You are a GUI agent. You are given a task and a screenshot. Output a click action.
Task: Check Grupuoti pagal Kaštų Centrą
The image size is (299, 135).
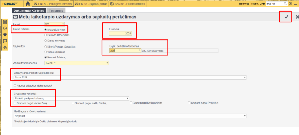(x=73, y=103)
